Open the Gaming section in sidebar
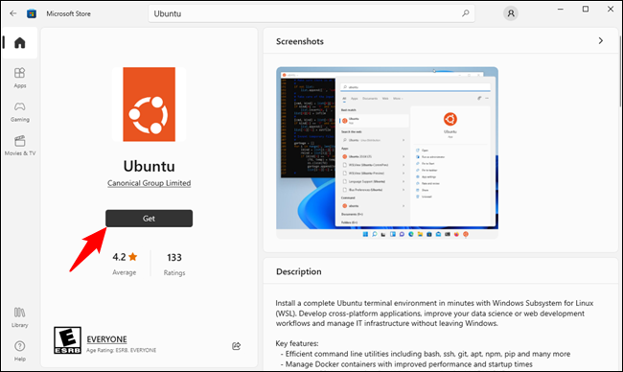623x372 pixels. 19,111
